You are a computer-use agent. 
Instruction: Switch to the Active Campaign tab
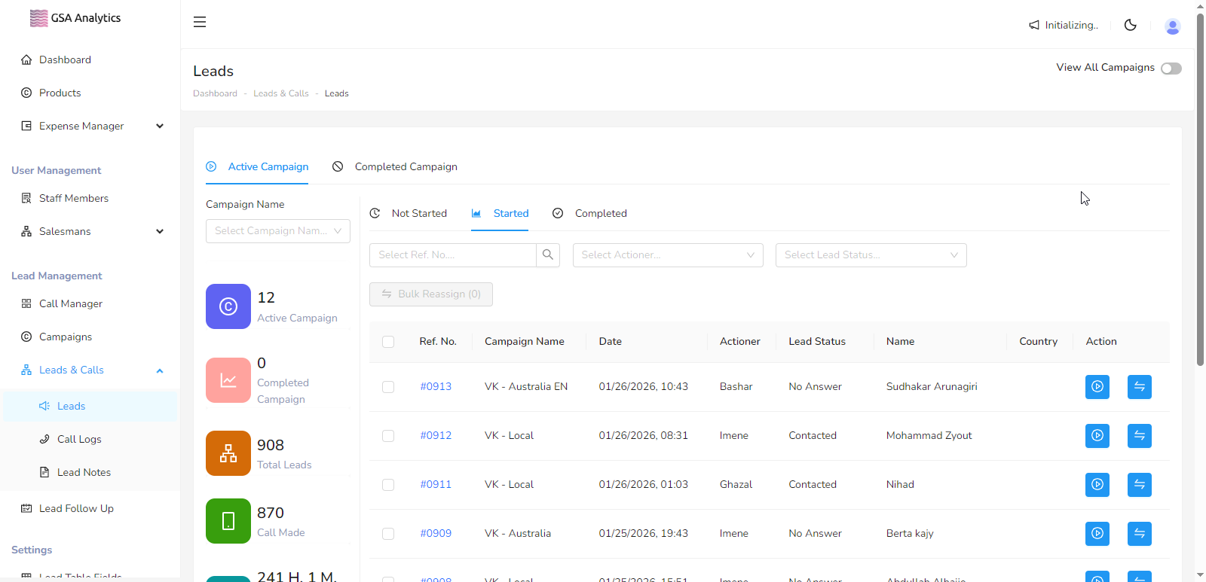coord(257,167)
